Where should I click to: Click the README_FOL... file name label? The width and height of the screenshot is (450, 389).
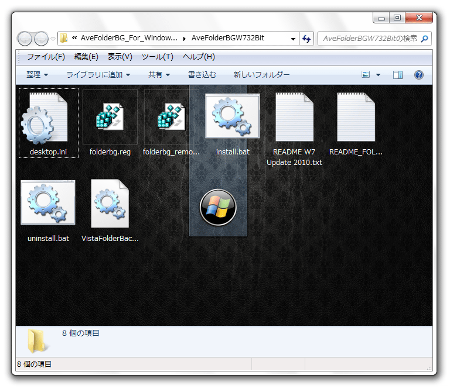click(356, 152)
